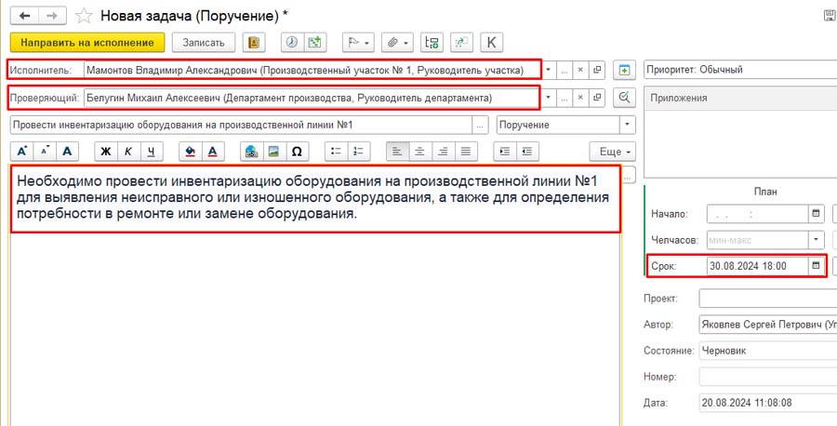Justify text alignment
Viewport: 837px width, 426px height.
[466, 152]
